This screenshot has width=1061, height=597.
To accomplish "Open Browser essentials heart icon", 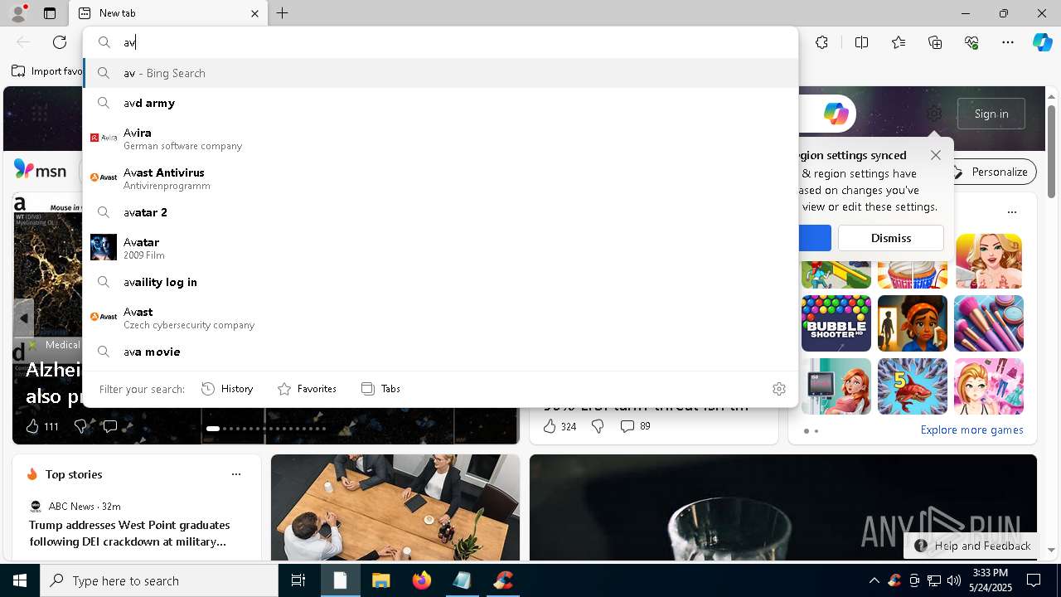I will [971, 42].
